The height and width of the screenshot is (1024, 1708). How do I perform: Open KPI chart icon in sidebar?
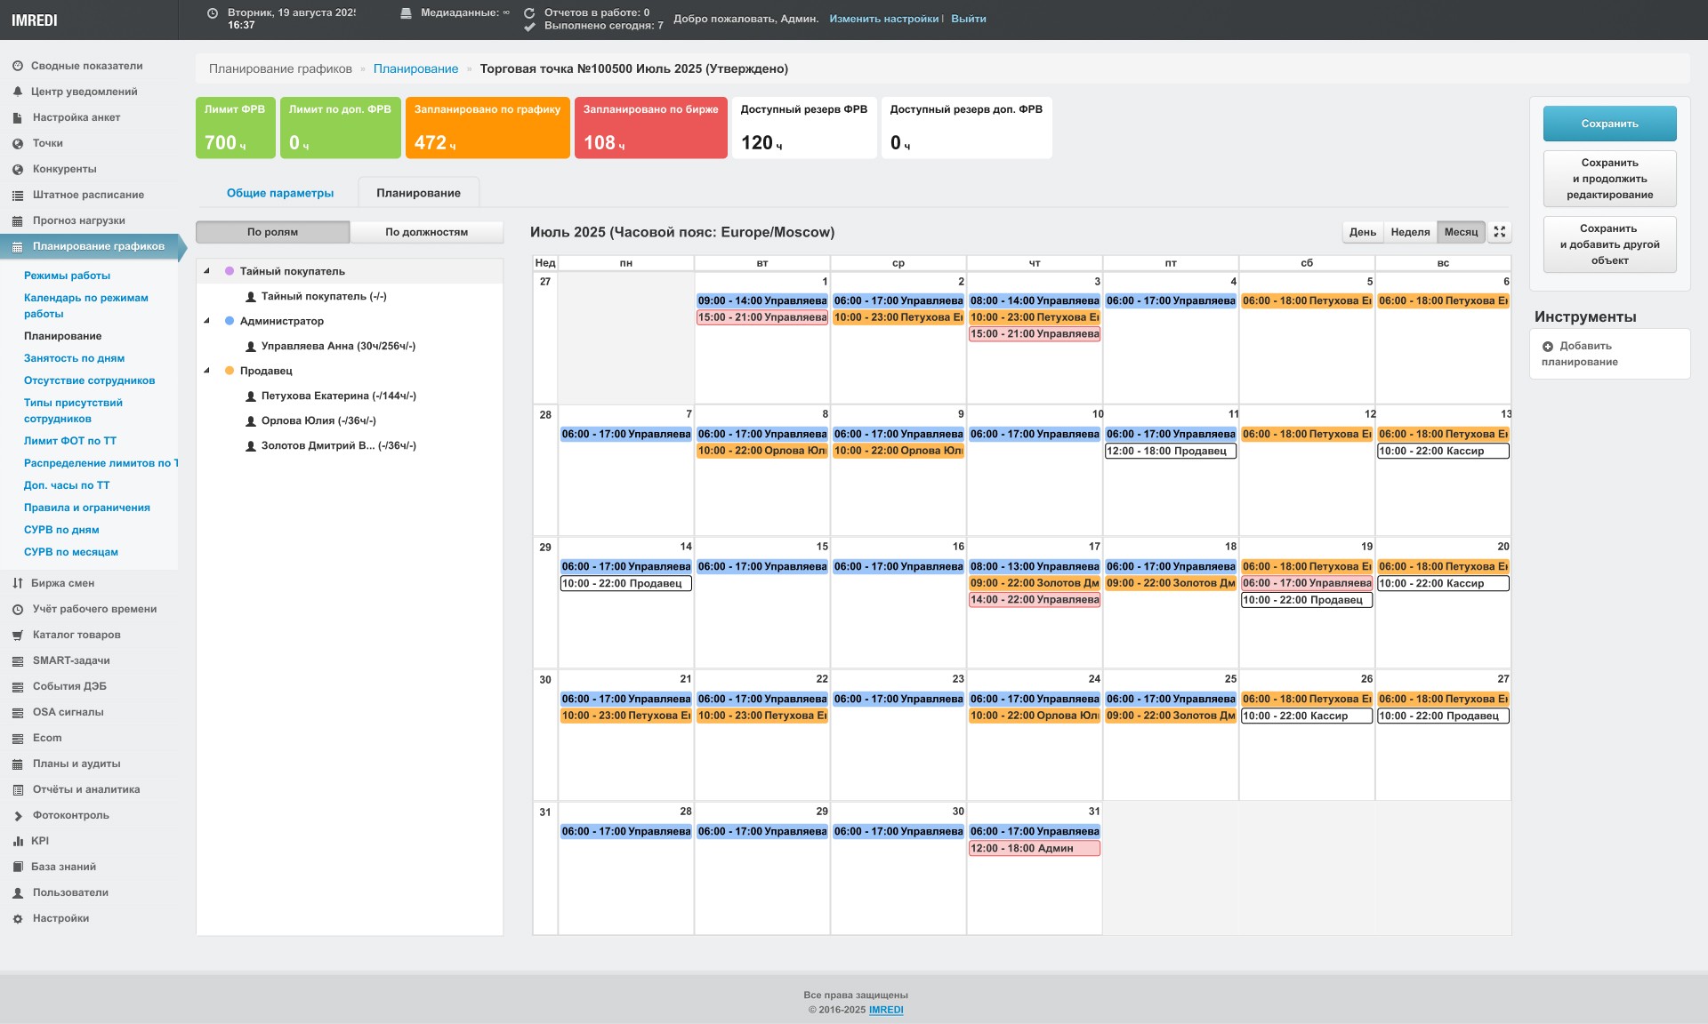[18, 841]
